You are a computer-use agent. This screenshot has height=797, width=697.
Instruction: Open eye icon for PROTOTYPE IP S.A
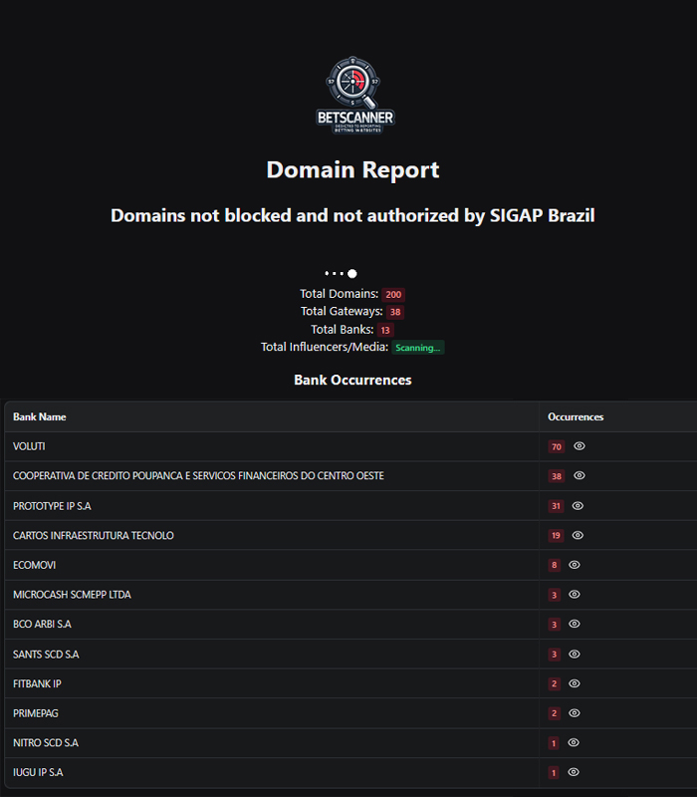(578, 506)
